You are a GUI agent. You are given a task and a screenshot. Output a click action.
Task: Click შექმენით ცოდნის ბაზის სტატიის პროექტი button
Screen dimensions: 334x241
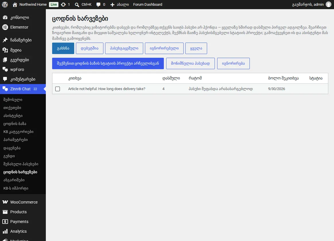(108, 63)
